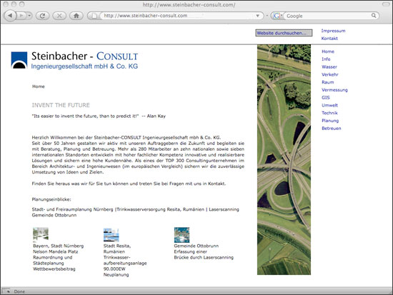Screen dimensions: 393x295
Task: Click the Google search field
Action: 327,16
